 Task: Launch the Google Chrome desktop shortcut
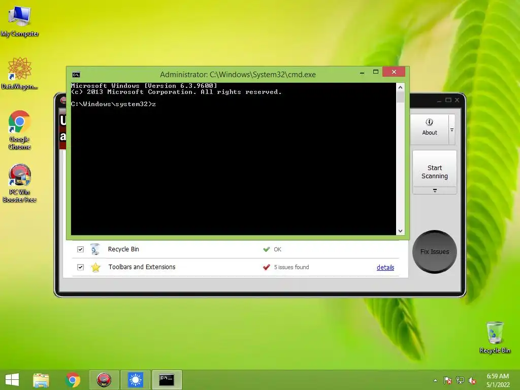coord(20,130)
